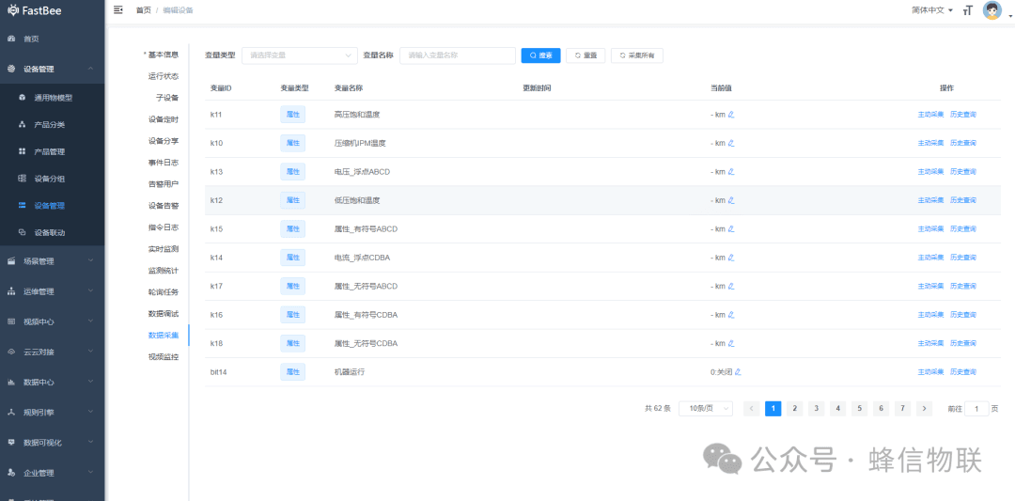Click the 产品分类 tree icon
This screenshot has height=501, width=1015.
(22, 124)
